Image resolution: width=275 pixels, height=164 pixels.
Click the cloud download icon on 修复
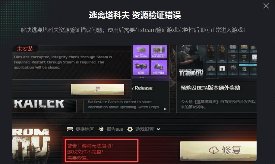tap(213, 150)
